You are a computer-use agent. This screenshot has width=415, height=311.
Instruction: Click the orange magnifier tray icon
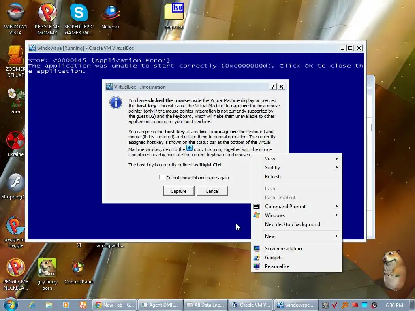click(344, 305)
